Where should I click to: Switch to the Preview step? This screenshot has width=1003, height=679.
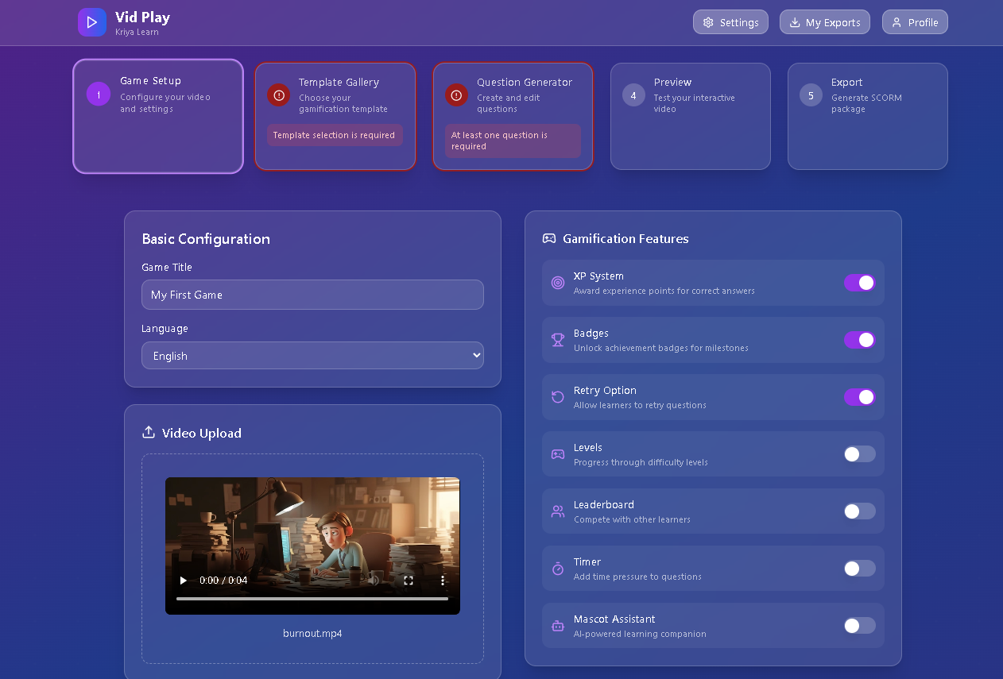click(691, 116)
